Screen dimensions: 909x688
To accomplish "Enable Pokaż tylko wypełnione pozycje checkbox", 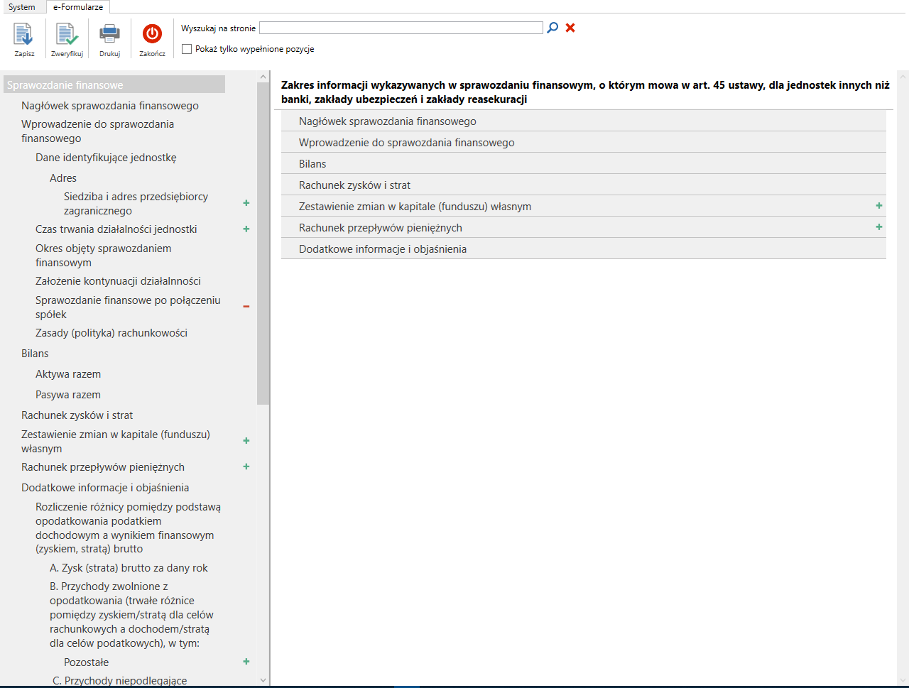I will tap(187, 49).
